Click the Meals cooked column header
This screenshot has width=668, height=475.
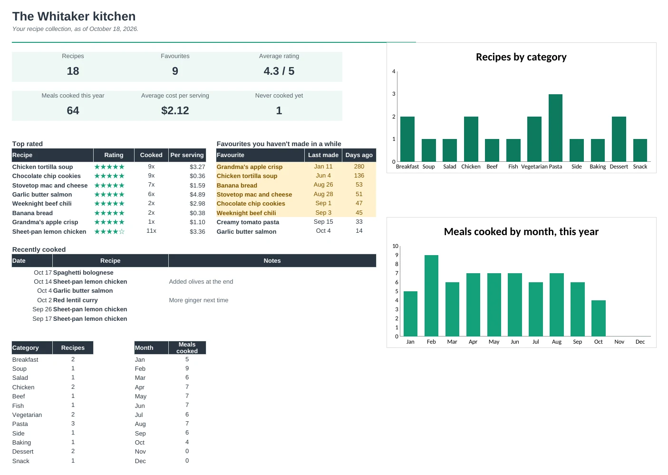pos(187,348)
